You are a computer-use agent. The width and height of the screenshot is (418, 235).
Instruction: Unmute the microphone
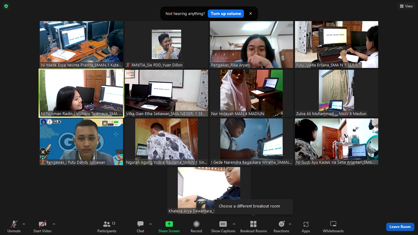click(x=14, y=224)
